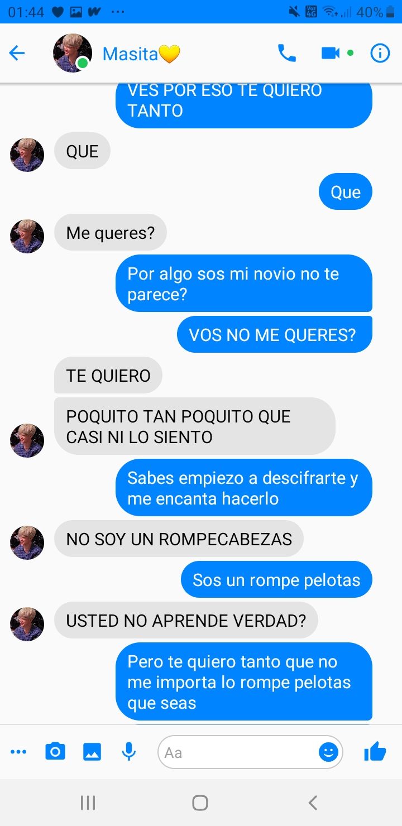Open the more options dots menu
Image resolution: width=402 pixels, height=826 pixels.
coord(18,752)
